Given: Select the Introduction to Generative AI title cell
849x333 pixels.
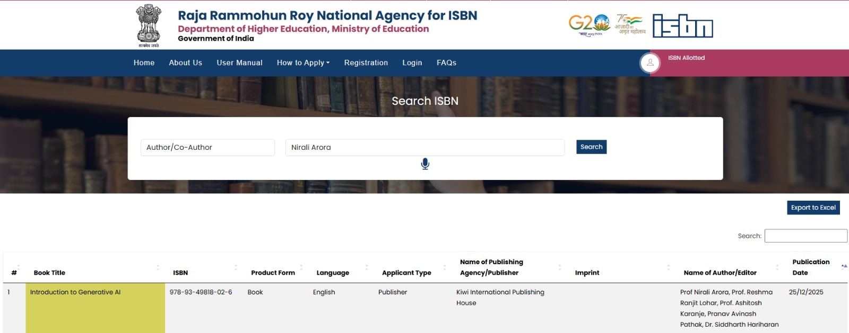Looking at the screenshot, I should pos(75,292).
